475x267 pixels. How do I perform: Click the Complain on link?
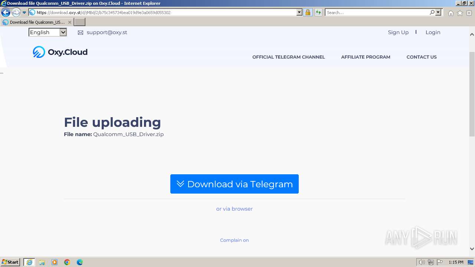pyautogui.click(x=235, y=240)
